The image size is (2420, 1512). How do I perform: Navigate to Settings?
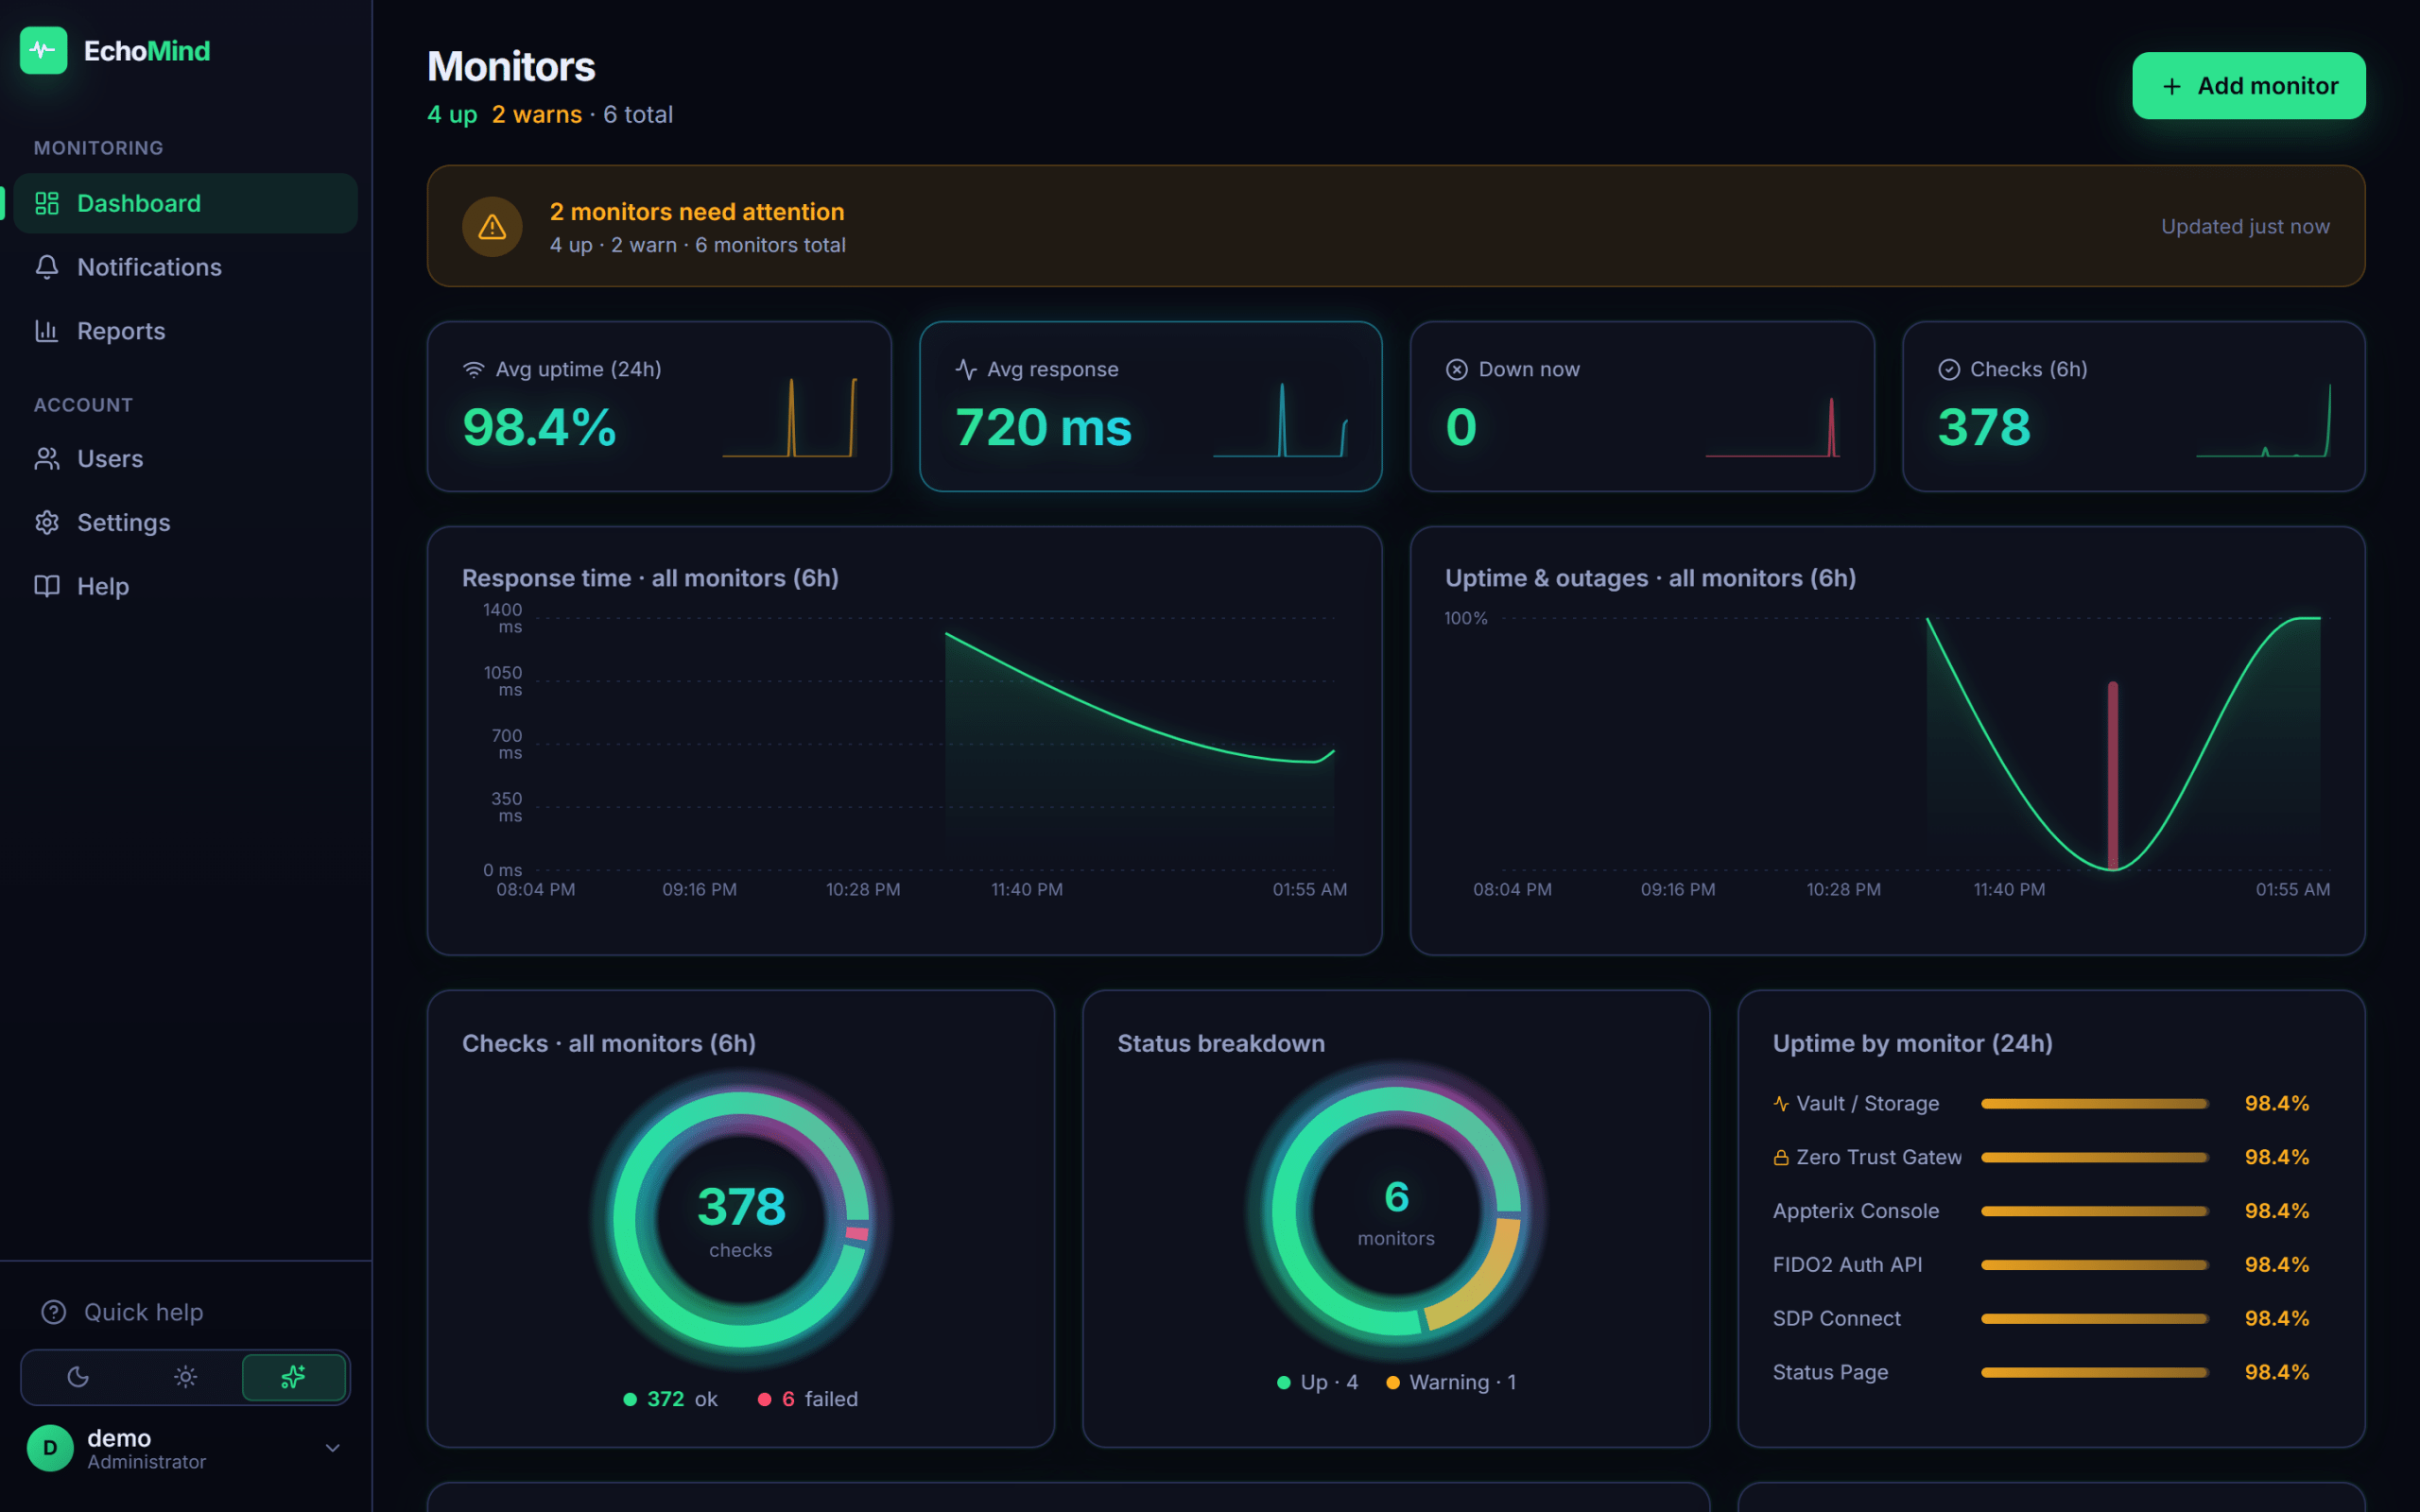coord(186,522)
